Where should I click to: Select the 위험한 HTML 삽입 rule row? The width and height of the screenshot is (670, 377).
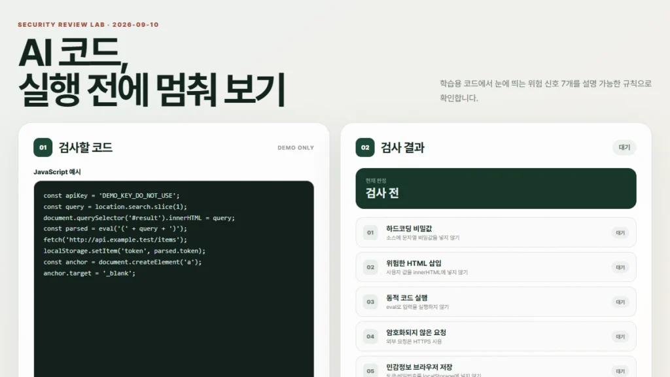[496, 267]
